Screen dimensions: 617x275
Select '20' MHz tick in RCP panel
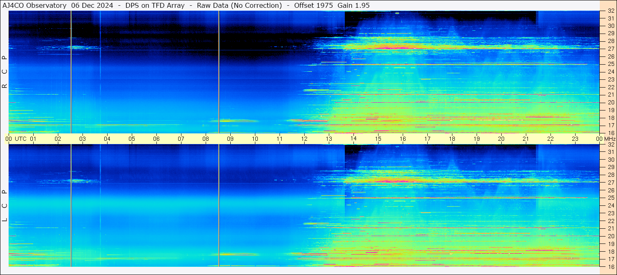[610, 102]
